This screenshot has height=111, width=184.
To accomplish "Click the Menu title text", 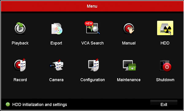I will tap(92, 6).
